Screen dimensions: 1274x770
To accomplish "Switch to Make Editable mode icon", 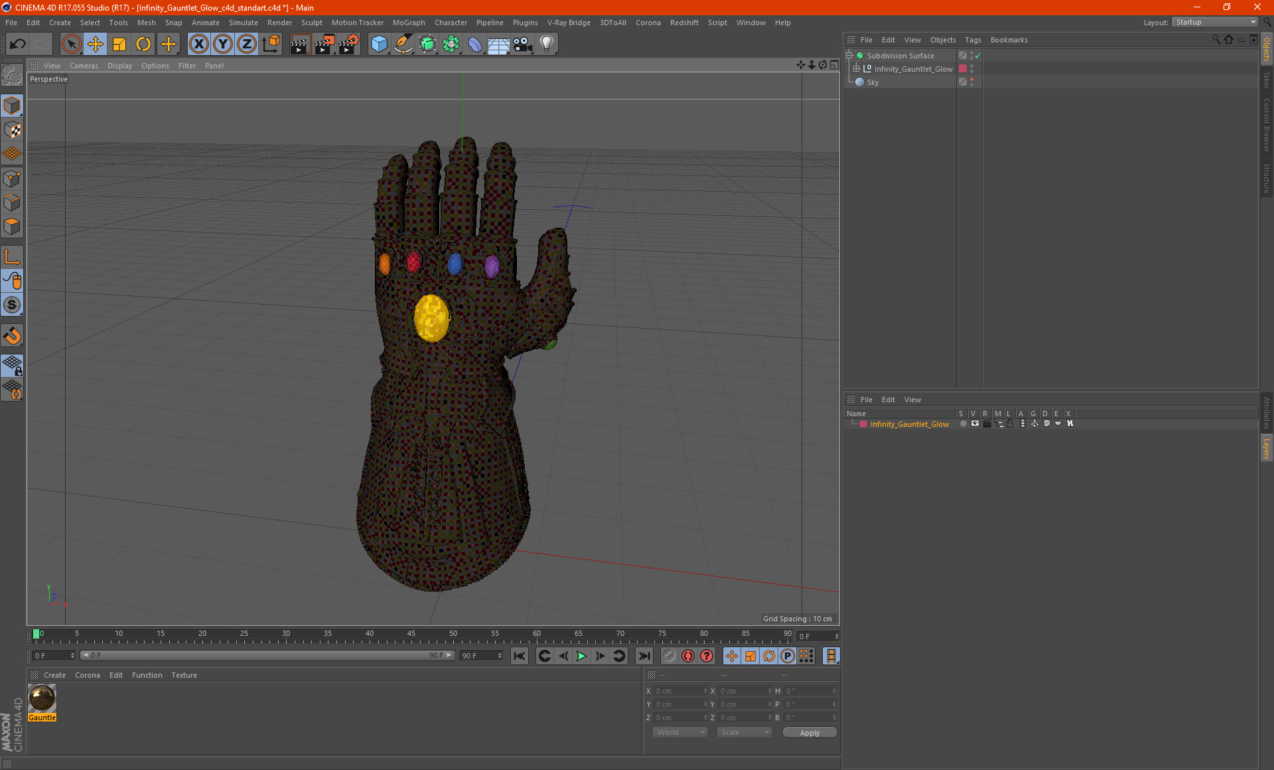I will click(12, 76).
